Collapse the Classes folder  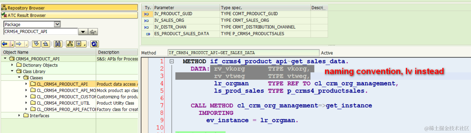point(19,77)
